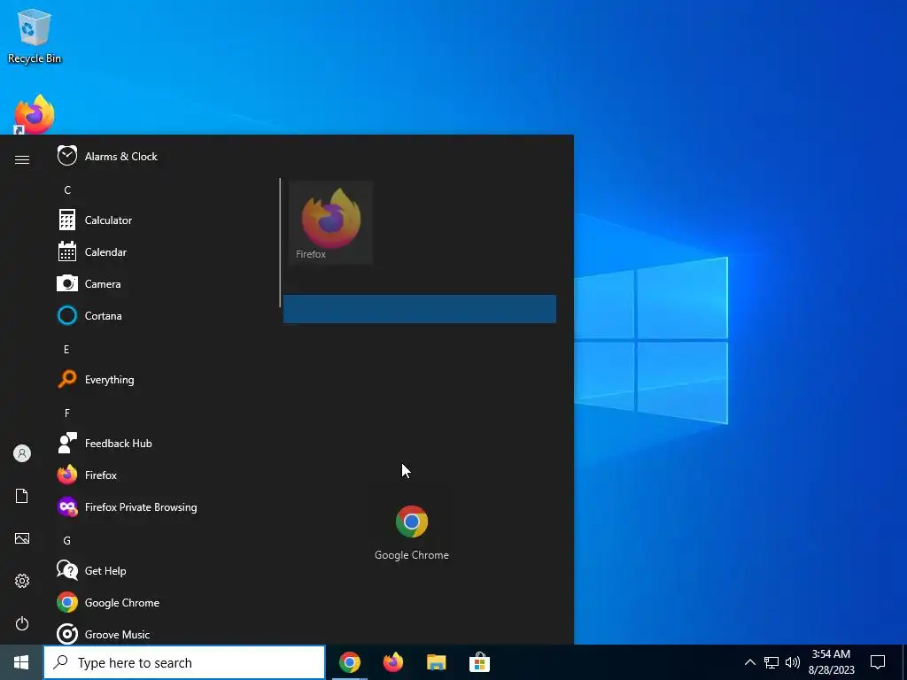The width and height of the screenshot is (907, 680).
Task: Open the Recycle Bin desktop icon
Action: (35, 36)
